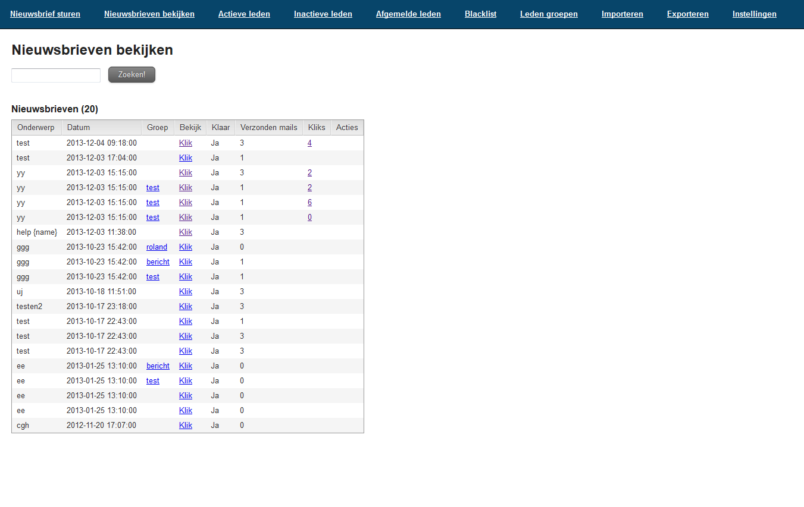The width and height of the screenshot is (804, 507).
Task: Open the Exporteren page
Action: coord(687,14)
